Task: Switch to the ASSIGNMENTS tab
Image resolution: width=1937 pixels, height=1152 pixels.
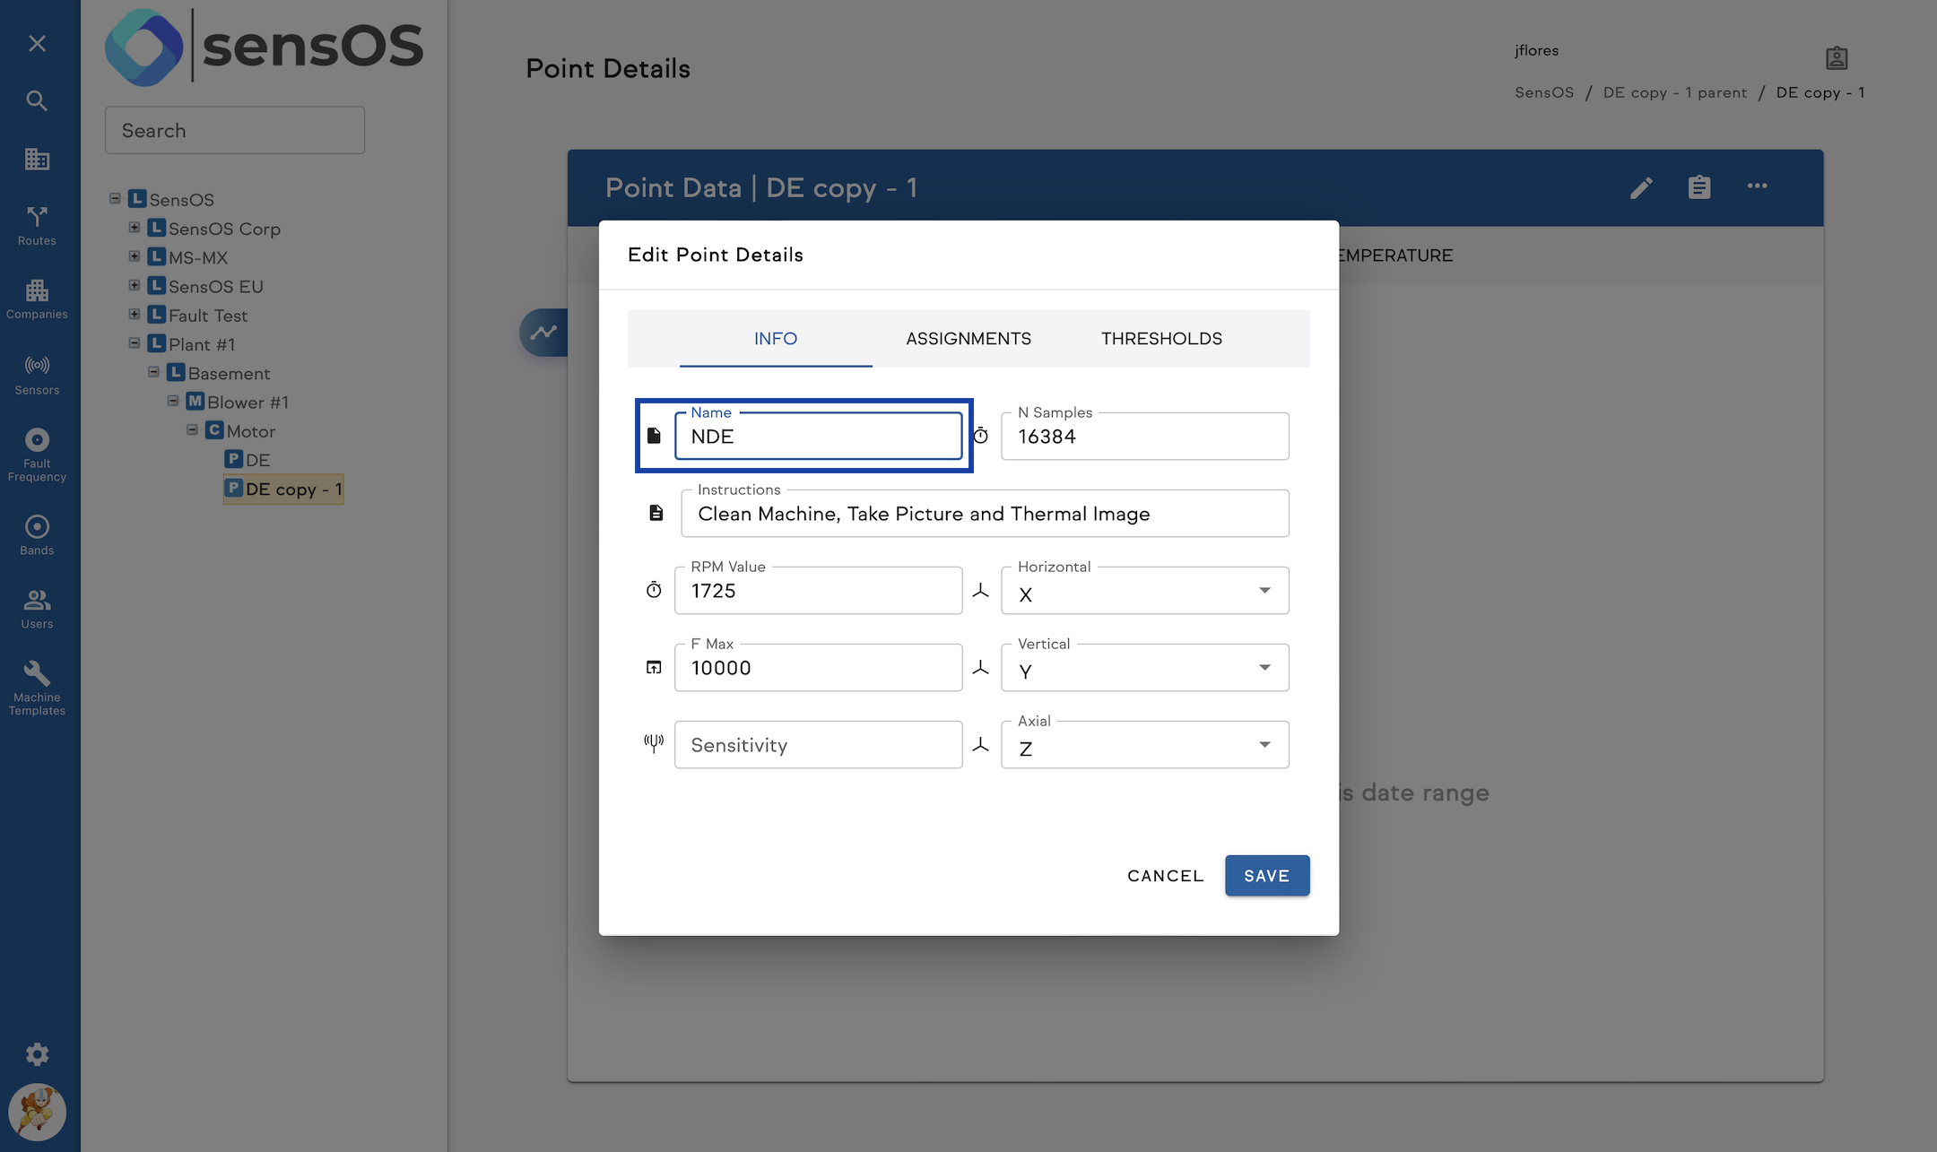Action: [968, 339]
